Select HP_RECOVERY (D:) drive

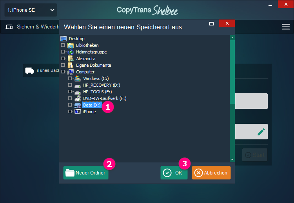(102, 85)
